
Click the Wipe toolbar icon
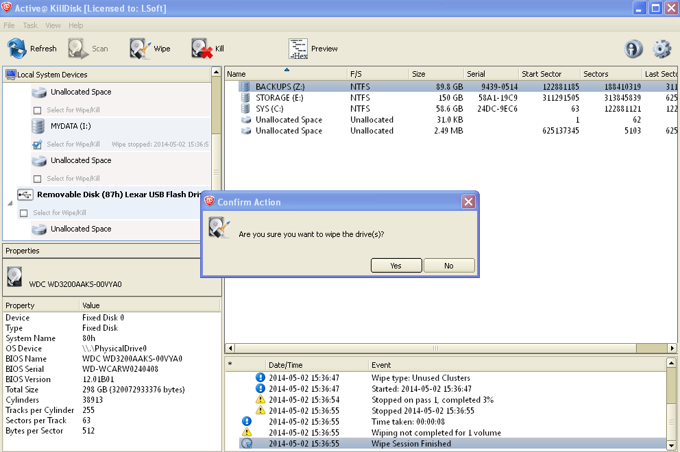(x=141, y=49)
